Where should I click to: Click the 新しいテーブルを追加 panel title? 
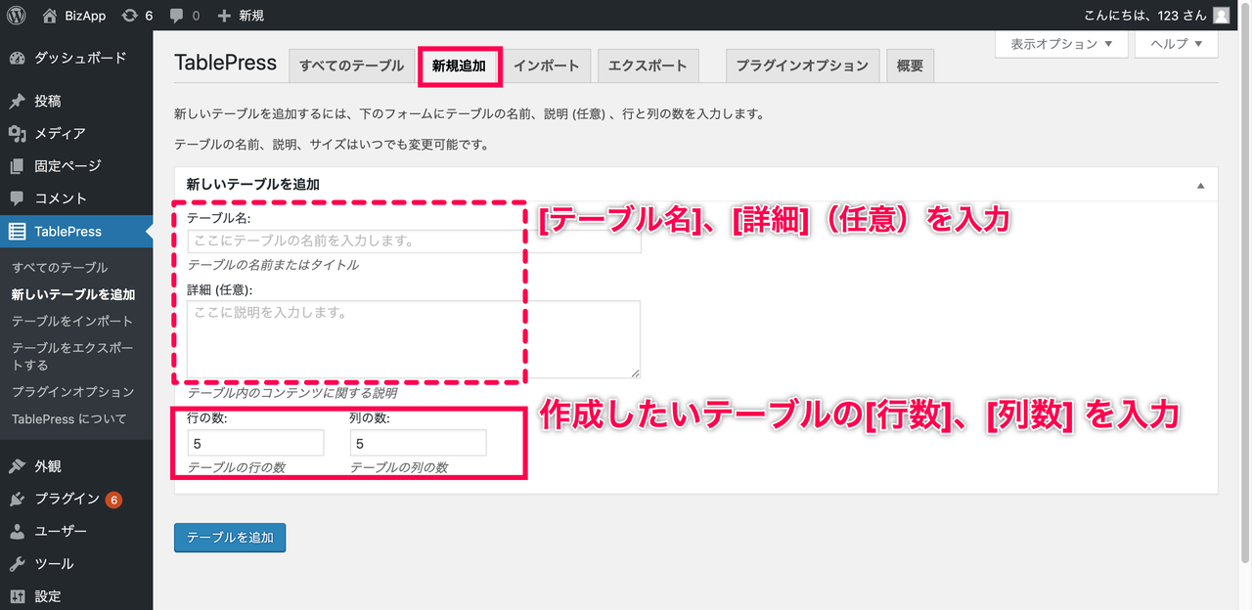pyautogui.click(x=253, y=184)
